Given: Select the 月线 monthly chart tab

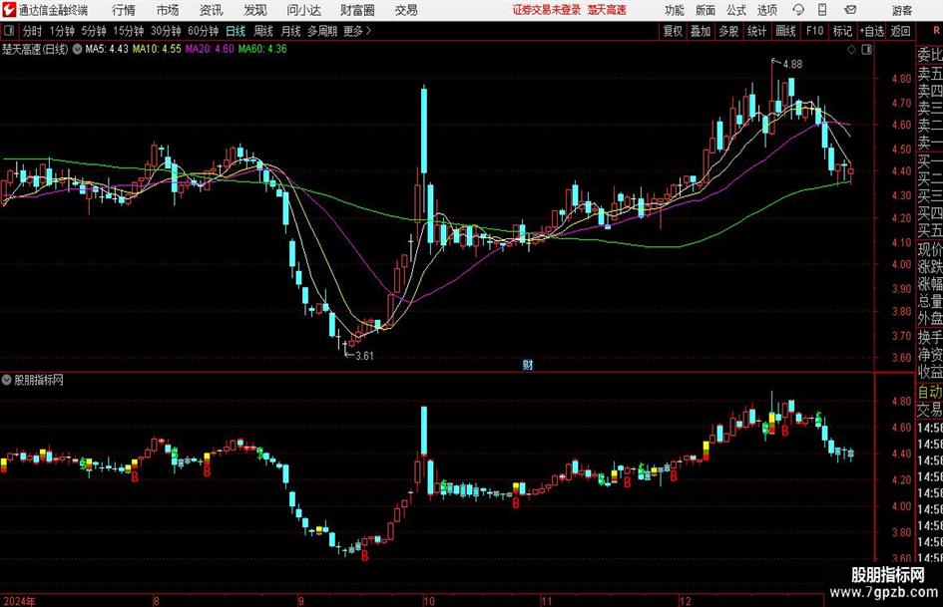Looking at the screenshot, I should [x=291, y=31].
